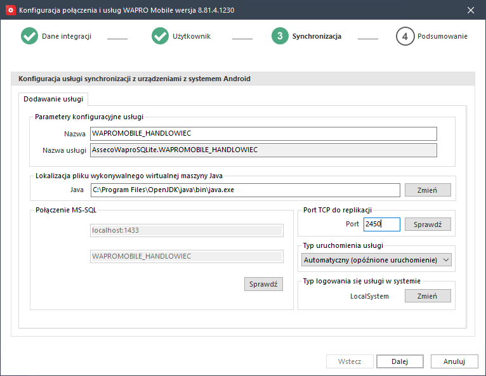Click the Lokalizacja pliku wykonywalnego Java label
This screenshot has height=376, width=486.
coord(129,176)
